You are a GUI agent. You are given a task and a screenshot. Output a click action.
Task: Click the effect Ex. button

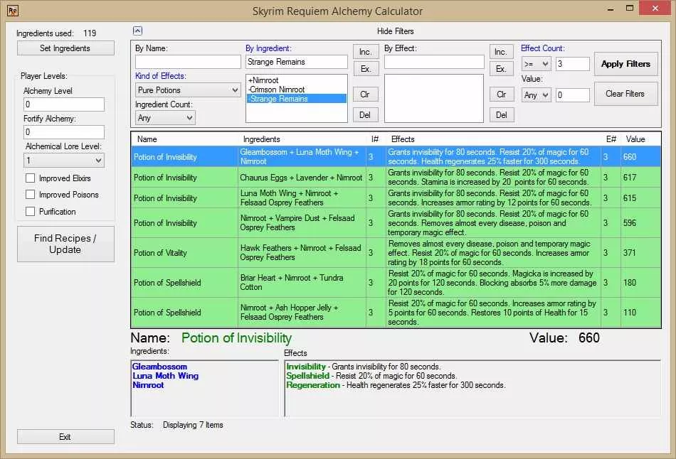pyautogui.click(x=502, y=68)
